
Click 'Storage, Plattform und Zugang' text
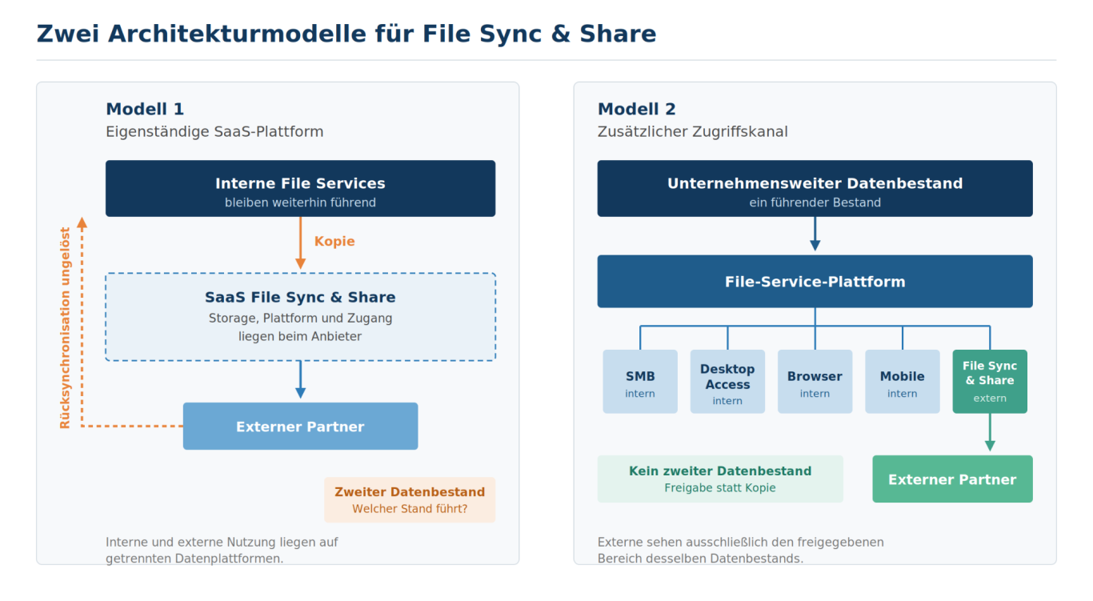(300, 319)
